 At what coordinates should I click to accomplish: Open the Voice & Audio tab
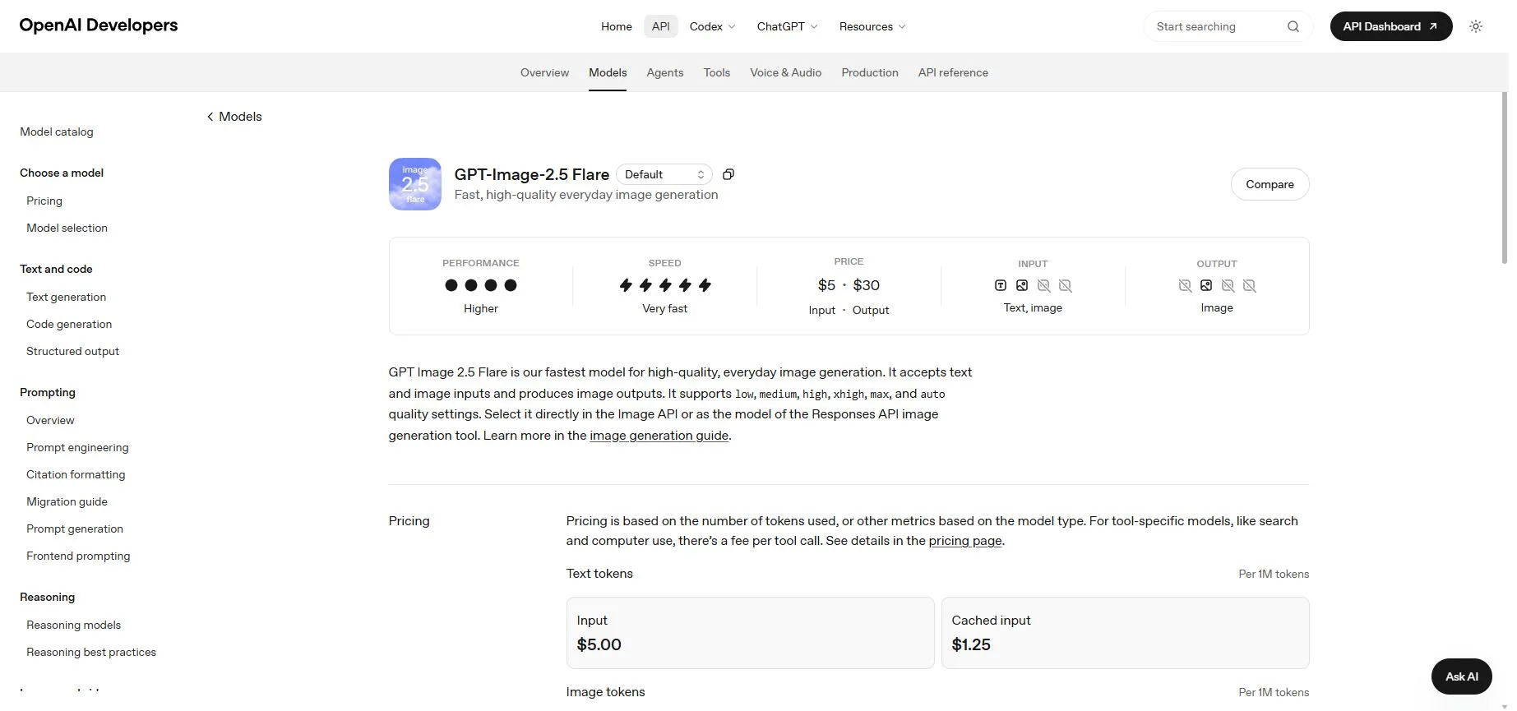(x=786, y=72)
